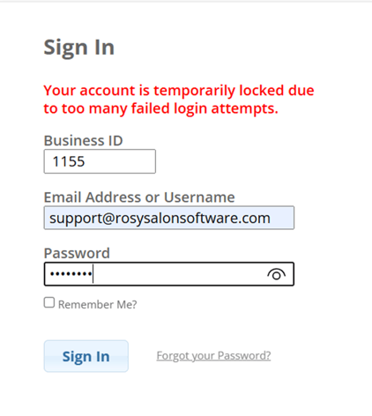372x416 pixels.
Task: Click blank area after the email address
Action: 281,218
